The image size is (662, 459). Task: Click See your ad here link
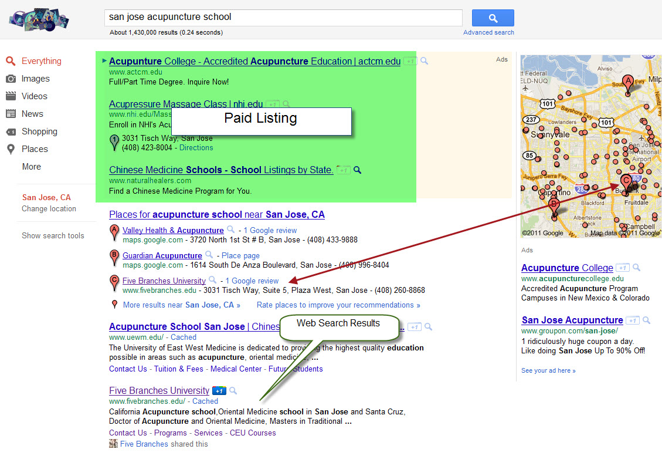pos(548,371)
